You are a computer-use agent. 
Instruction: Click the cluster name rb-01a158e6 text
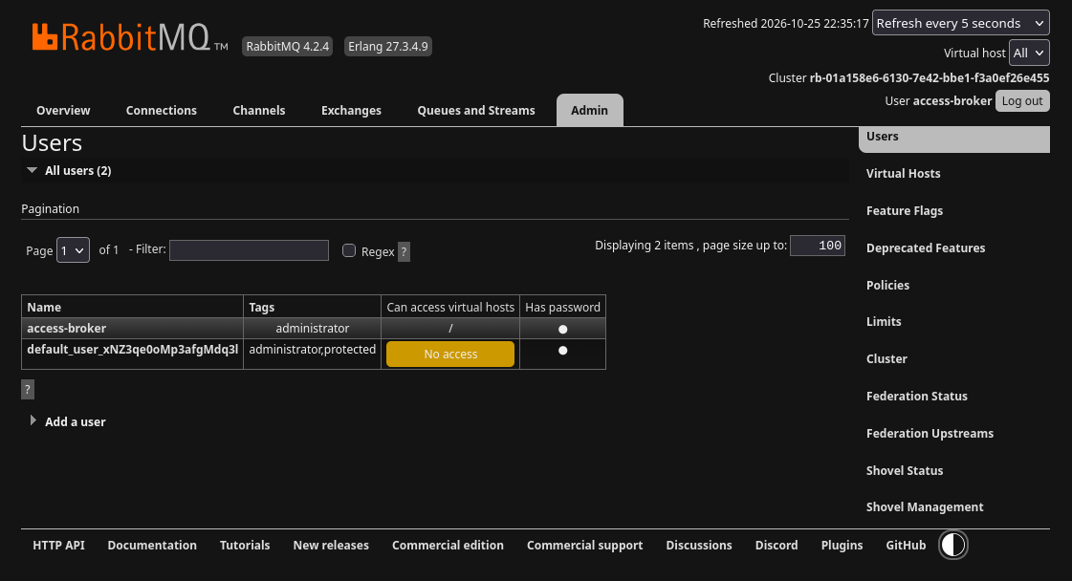pos(930,78)
